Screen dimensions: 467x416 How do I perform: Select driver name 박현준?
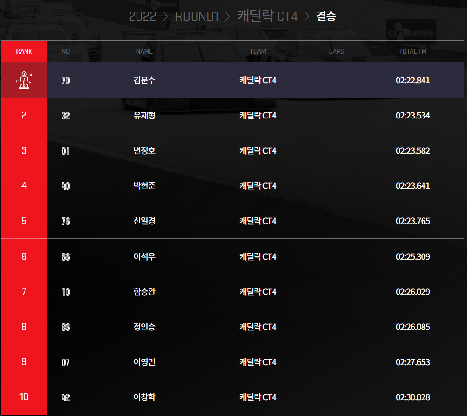144,186
